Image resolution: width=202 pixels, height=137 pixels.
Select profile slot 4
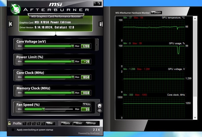[x=38, y=123]
